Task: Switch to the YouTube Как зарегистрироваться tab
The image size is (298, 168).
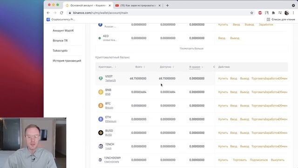Action: [x=138, y=6]
